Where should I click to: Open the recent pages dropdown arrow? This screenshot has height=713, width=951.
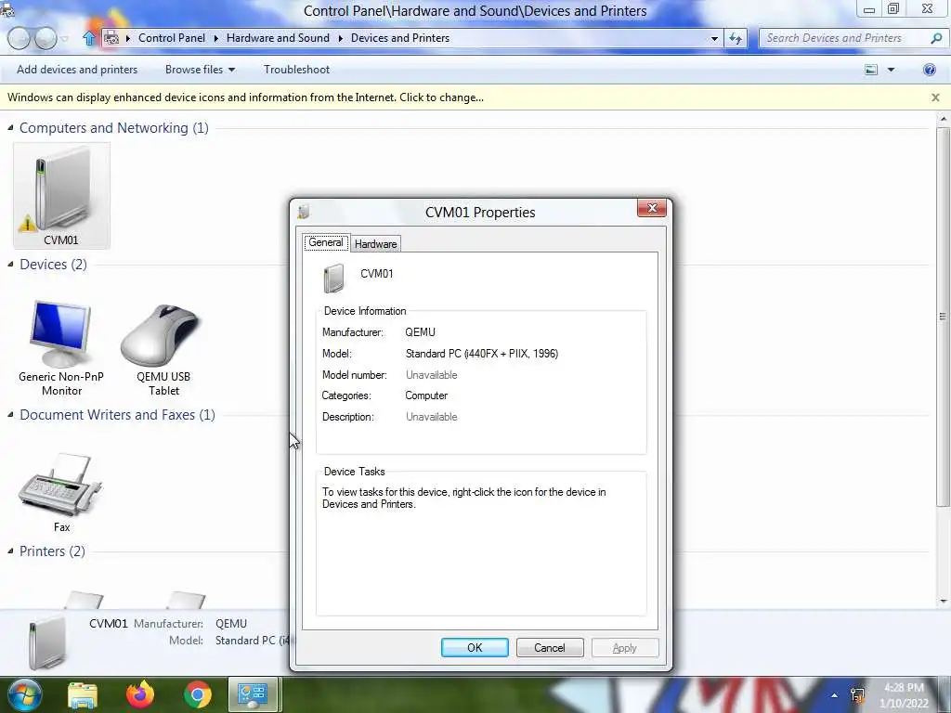(65, 39)
